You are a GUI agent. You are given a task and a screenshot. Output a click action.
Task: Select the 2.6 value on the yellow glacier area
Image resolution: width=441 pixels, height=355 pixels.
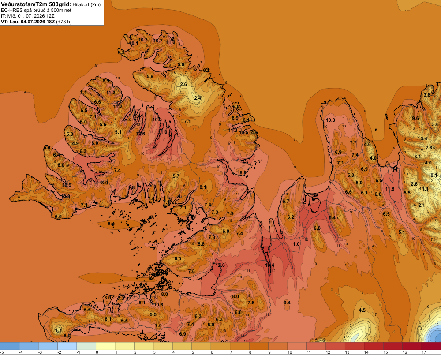pyautogui.click(x=183, y=84)
